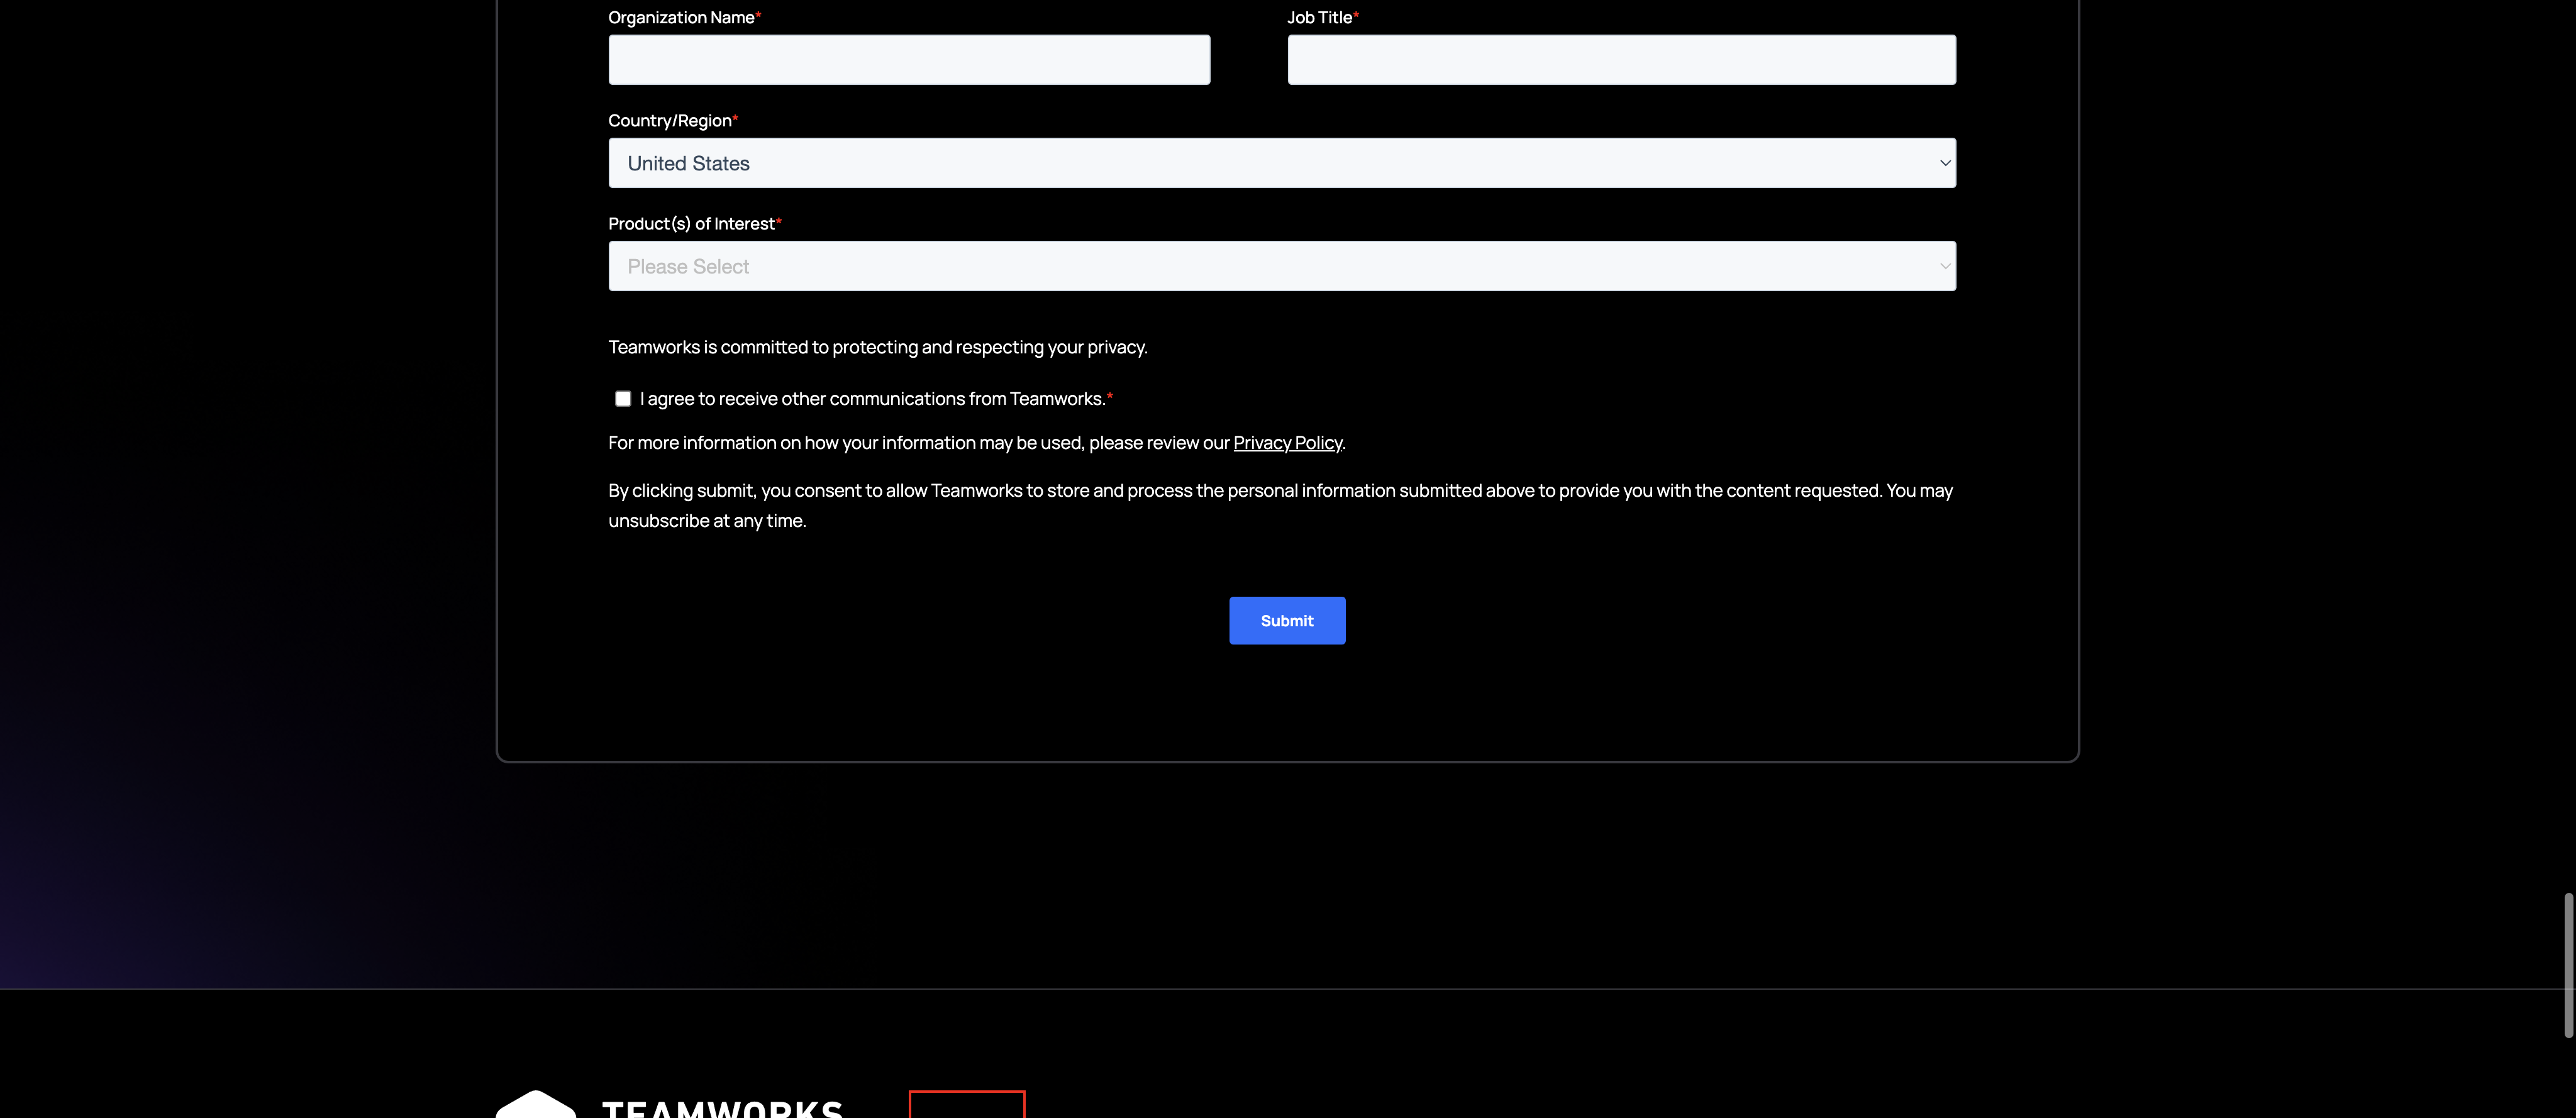Click the Product(s) of Interest label
The width and height of the screenshot is (2576, 1118).
pyautogui.click(x=691, y=224)
